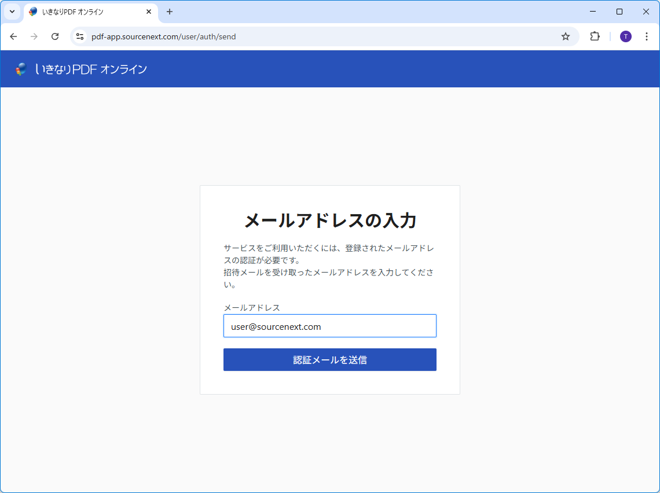Minimize the browser window
The image size is (660, 493).
(x=593, y=12)
